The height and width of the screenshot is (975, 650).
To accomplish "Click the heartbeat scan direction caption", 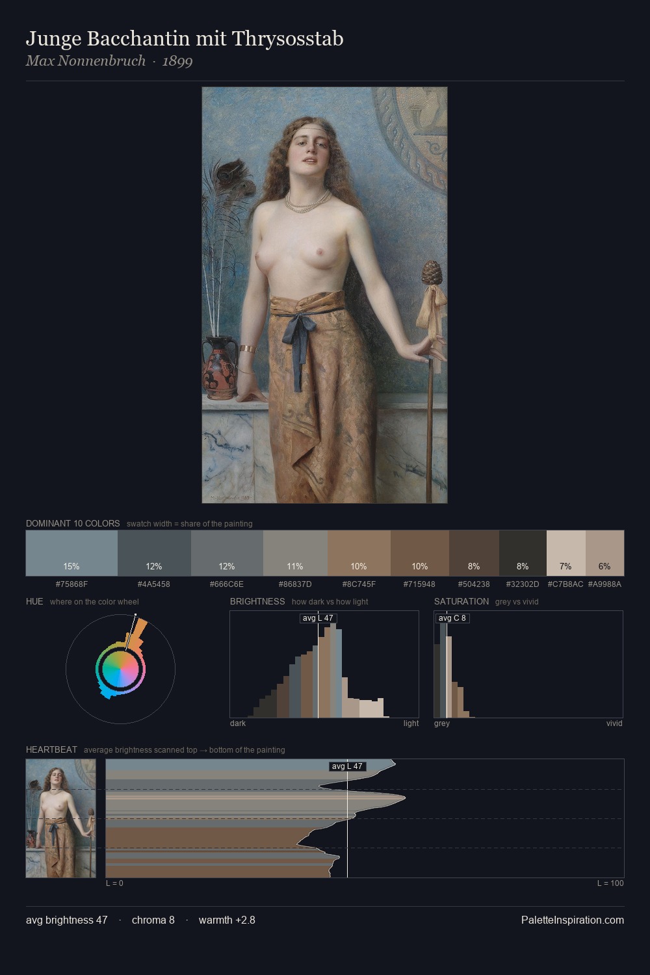I will pos(185,750).
